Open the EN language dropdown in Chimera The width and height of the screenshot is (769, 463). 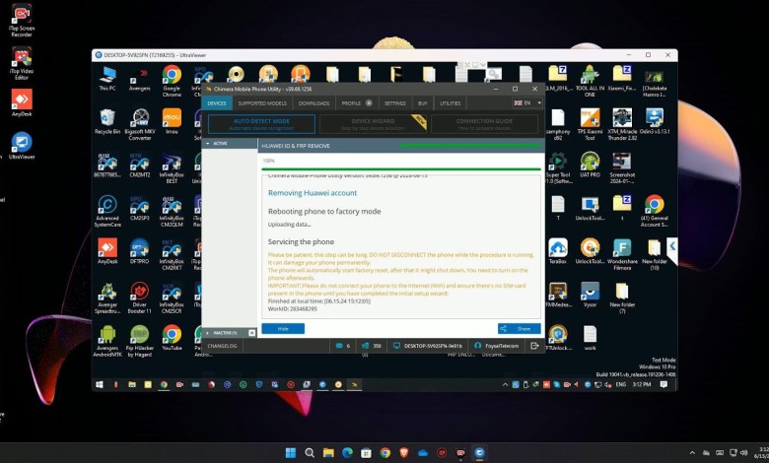526,102
